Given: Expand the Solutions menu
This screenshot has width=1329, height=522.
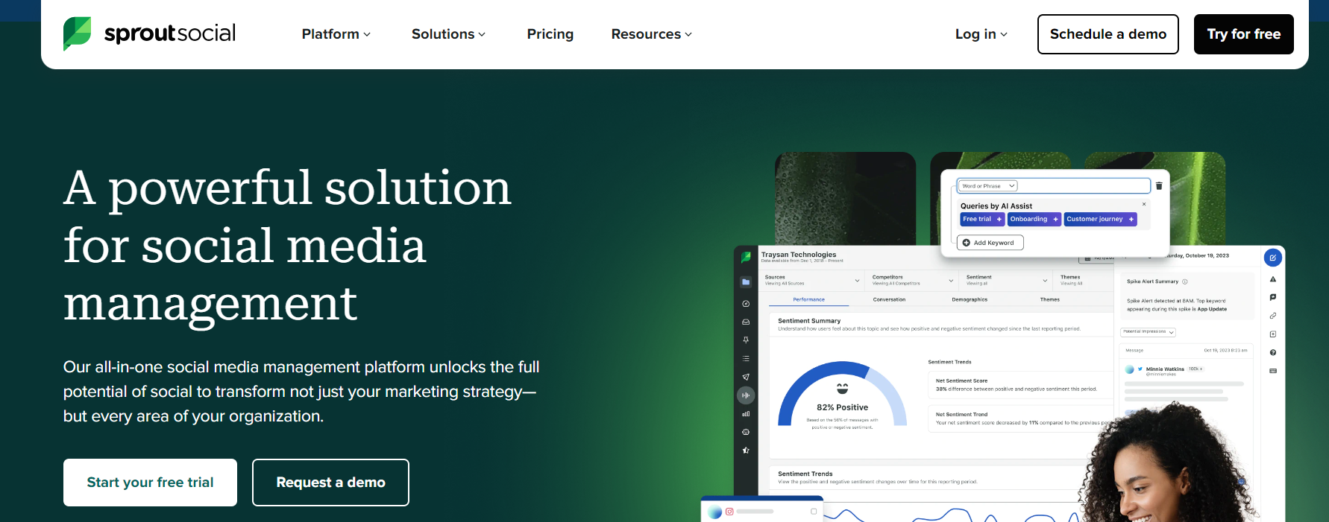Looking at the screenshot, I should click(448, 34).
